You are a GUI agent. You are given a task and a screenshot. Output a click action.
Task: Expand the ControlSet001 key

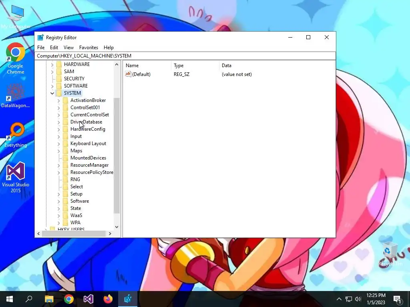(58, 108)
